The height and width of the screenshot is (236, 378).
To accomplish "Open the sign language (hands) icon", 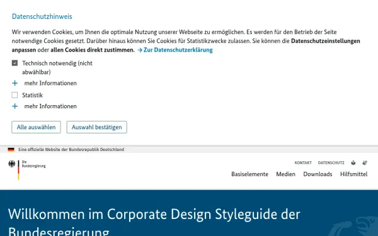I will (x=365, y=163).
